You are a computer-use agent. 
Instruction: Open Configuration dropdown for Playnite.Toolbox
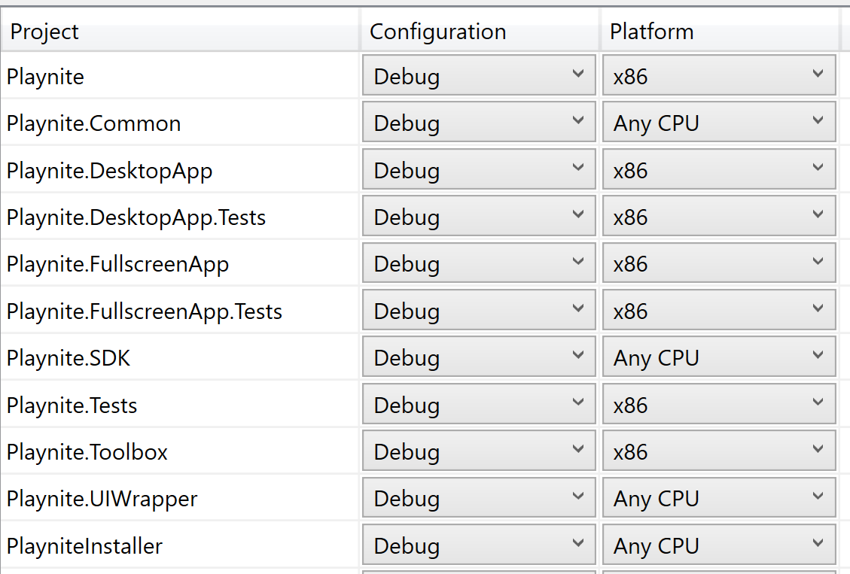pyautogui.click(x=479, y=451)
